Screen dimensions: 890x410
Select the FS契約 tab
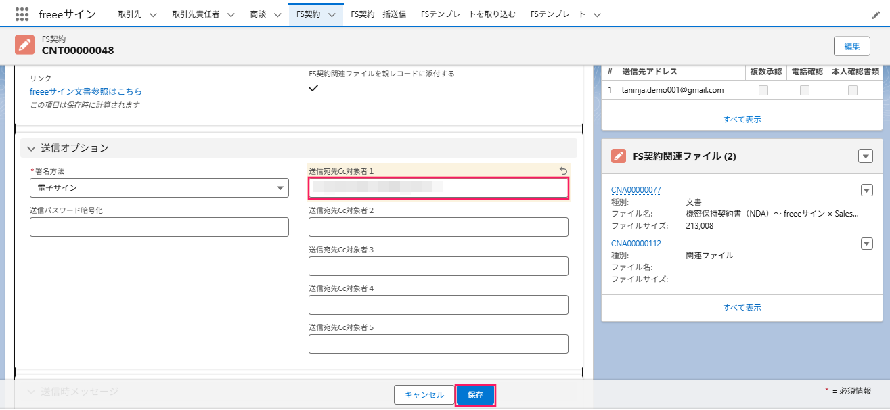(308, 14)
